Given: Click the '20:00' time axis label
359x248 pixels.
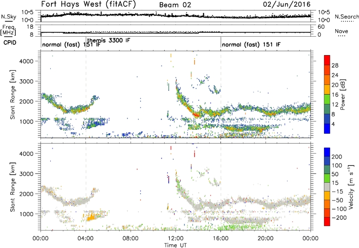Looking at the screenshot, I should click(265, 239).
